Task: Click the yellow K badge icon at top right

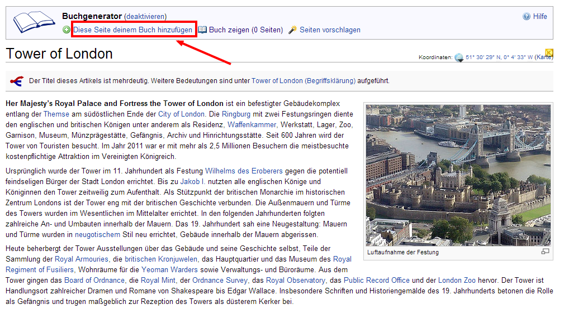Action: 549,52
